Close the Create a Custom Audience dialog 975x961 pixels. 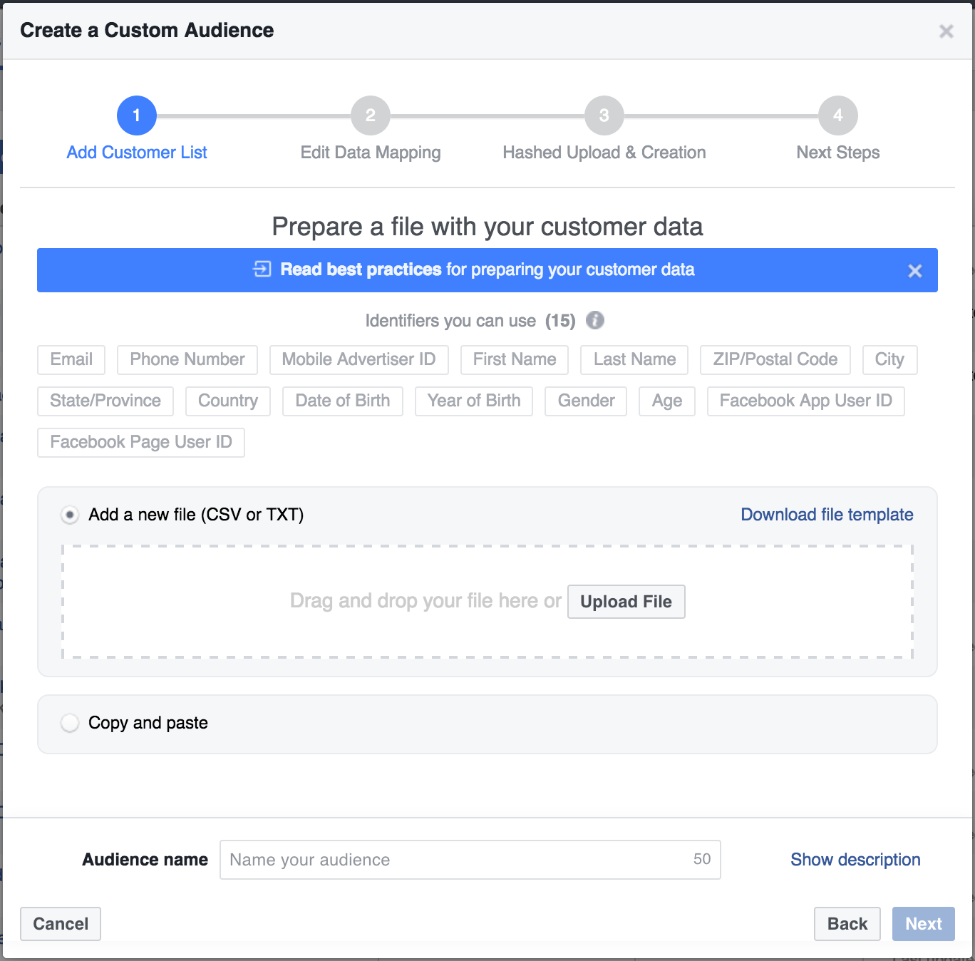pos(946,31)
